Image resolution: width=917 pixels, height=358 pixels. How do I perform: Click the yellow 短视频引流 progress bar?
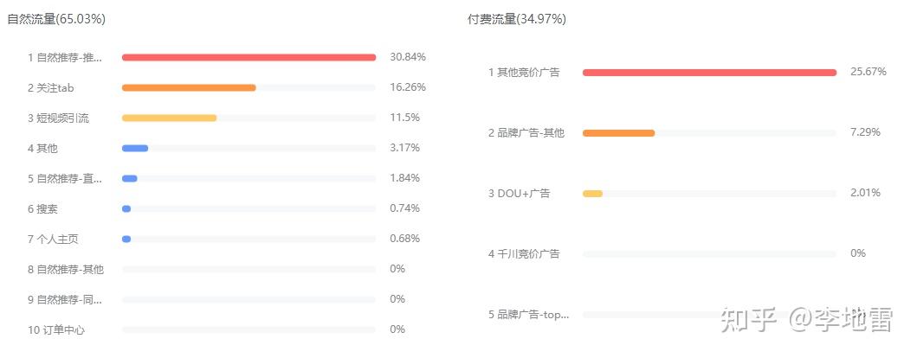pos(169,118)
